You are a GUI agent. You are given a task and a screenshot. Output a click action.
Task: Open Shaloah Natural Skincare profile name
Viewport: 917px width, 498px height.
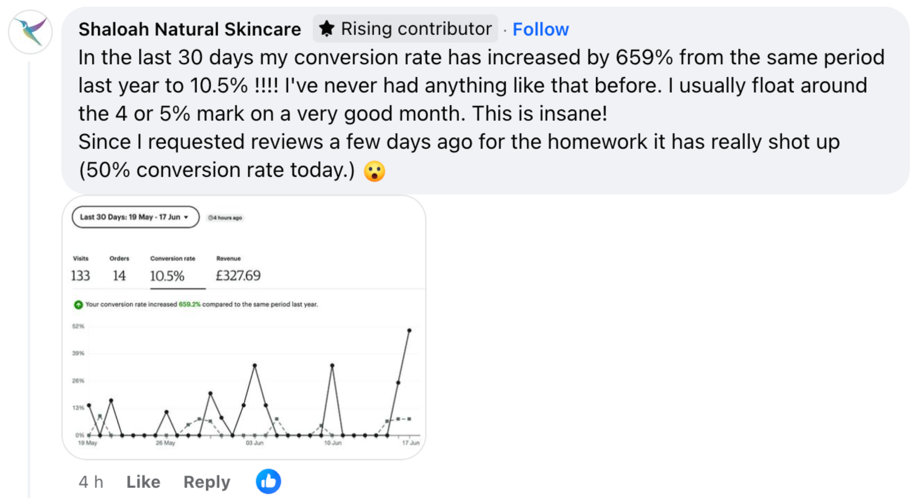(x=189, y=29)
